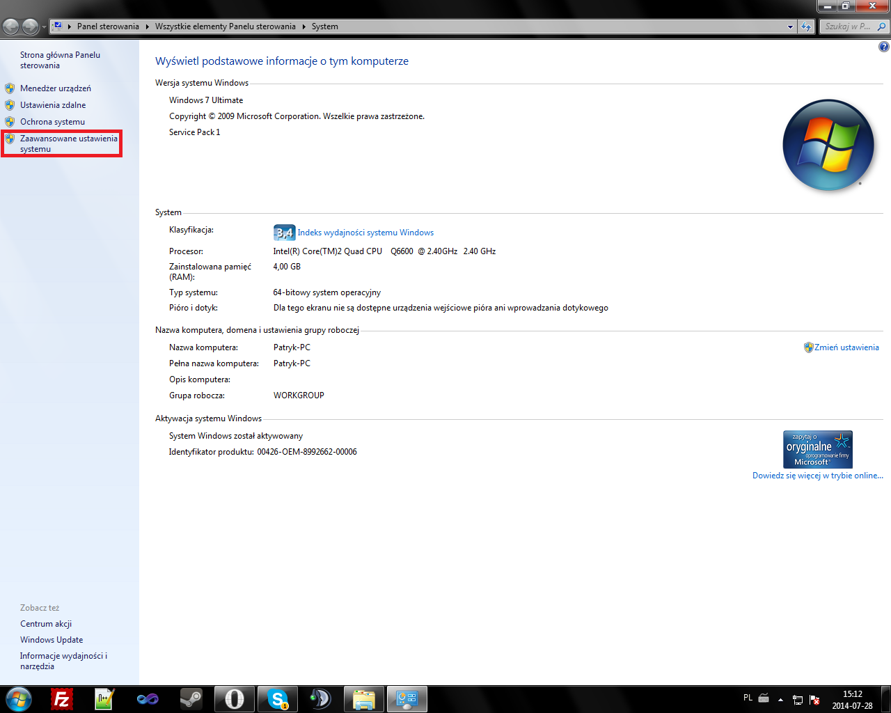The width and height of the screenshot is (891, 713).
Task: Select the System breadcrumb segment
Action: (x=325, y=26)
